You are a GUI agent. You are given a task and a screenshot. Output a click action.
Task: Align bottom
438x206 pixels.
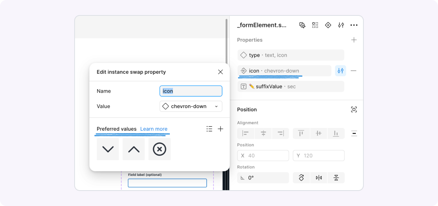336,133
